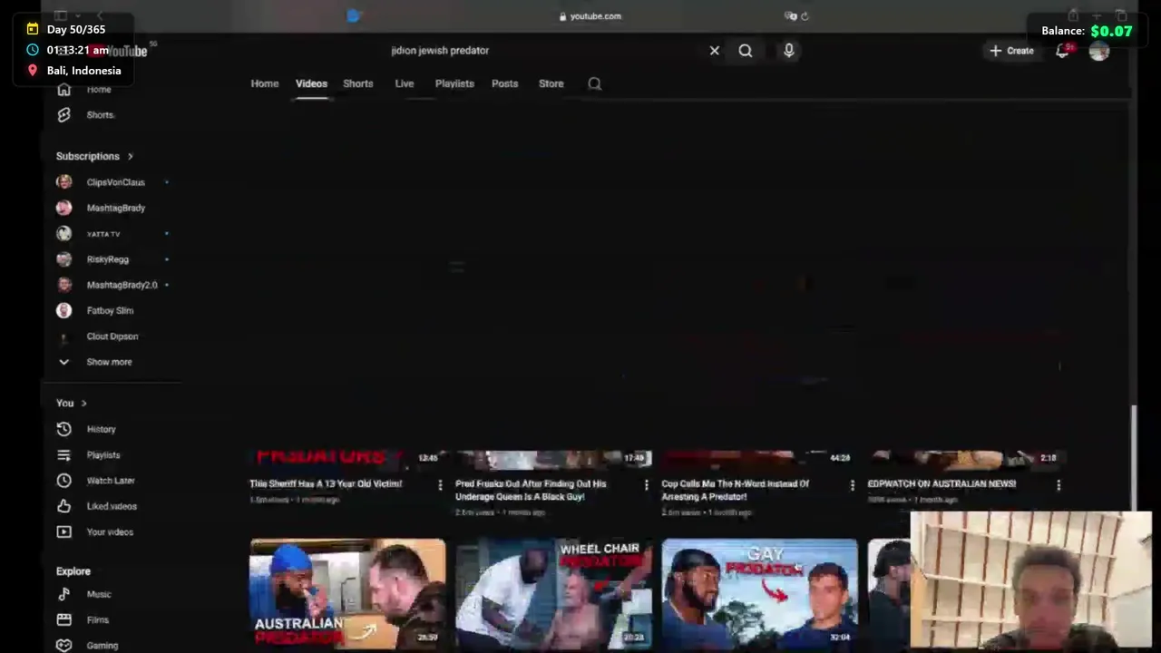Screen dimensions: 1161x653
Task: Open options for the Pred Freaks Out video
Action: (646, 485)
